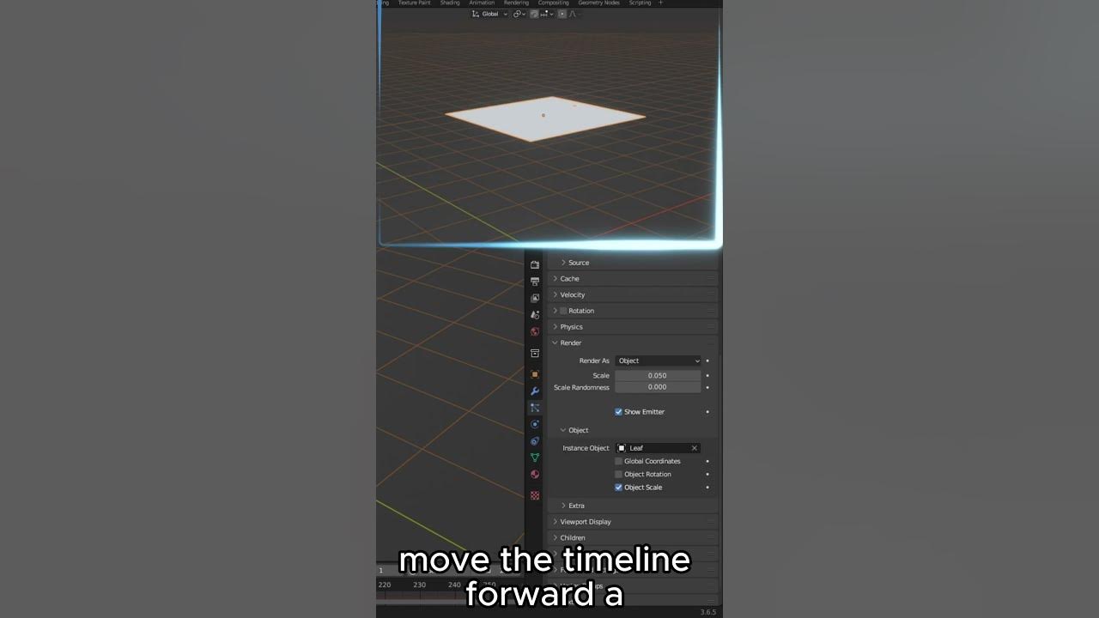Expand the Velocity panel
Screen dimensions: 1099x618
633,294
